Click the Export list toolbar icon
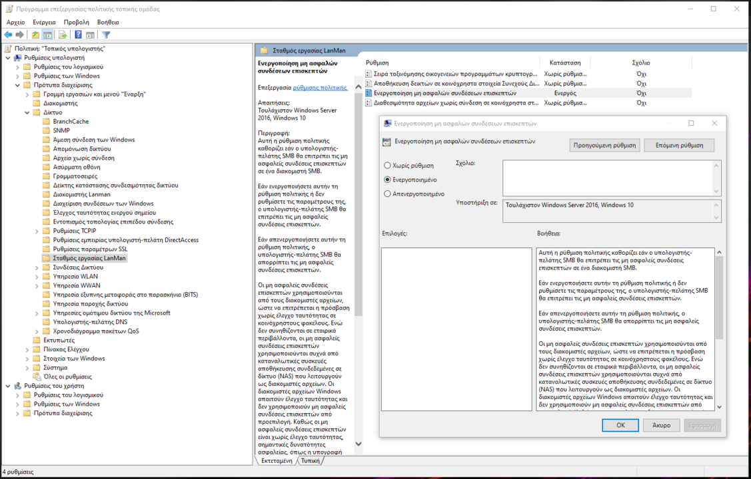Screen dimensions: 751x479 63,35
